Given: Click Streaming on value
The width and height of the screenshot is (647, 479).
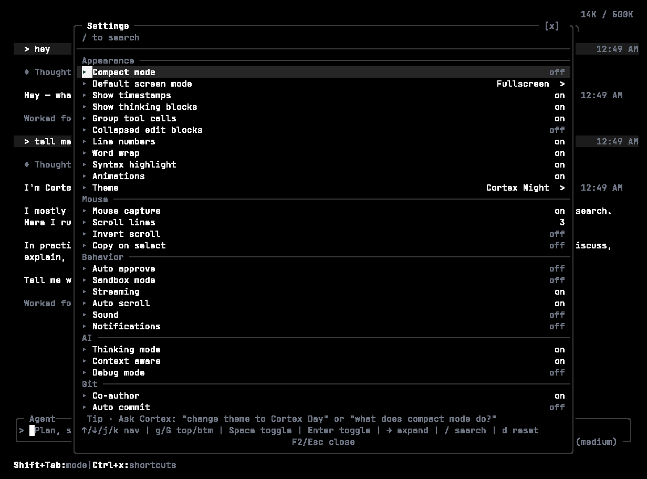Looking at the screenshot, I should pyautogui.click(x=559, y=291).
